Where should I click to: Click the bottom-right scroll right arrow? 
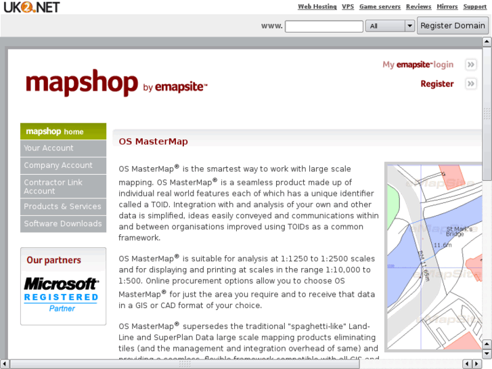coord(477,364)
